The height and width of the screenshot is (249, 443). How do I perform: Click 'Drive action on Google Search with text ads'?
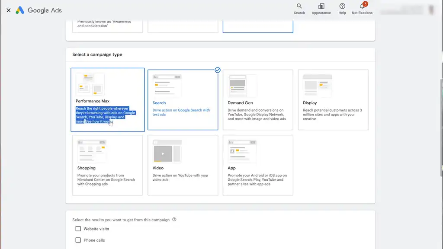tap(181, 112)
